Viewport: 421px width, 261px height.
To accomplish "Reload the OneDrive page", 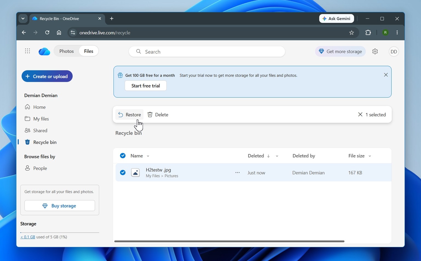I will tap(47, 33).
